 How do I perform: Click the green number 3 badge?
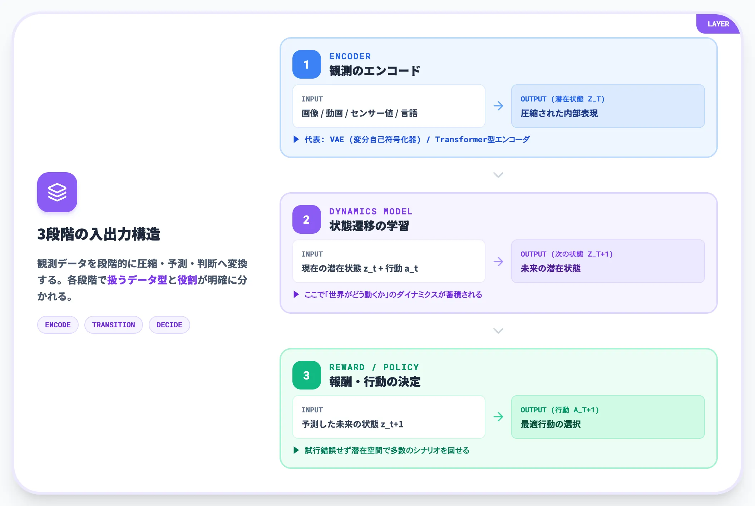(x=306, y=375)
